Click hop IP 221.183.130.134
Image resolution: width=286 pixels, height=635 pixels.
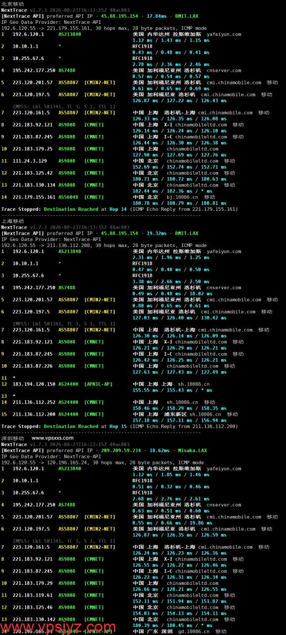34,185
